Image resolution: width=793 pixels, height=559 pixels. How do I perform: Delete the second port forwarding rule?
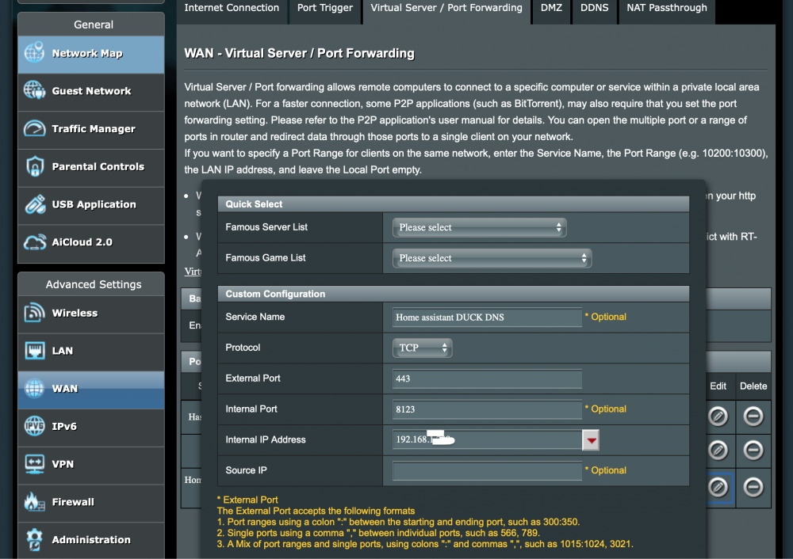(753, 450)
